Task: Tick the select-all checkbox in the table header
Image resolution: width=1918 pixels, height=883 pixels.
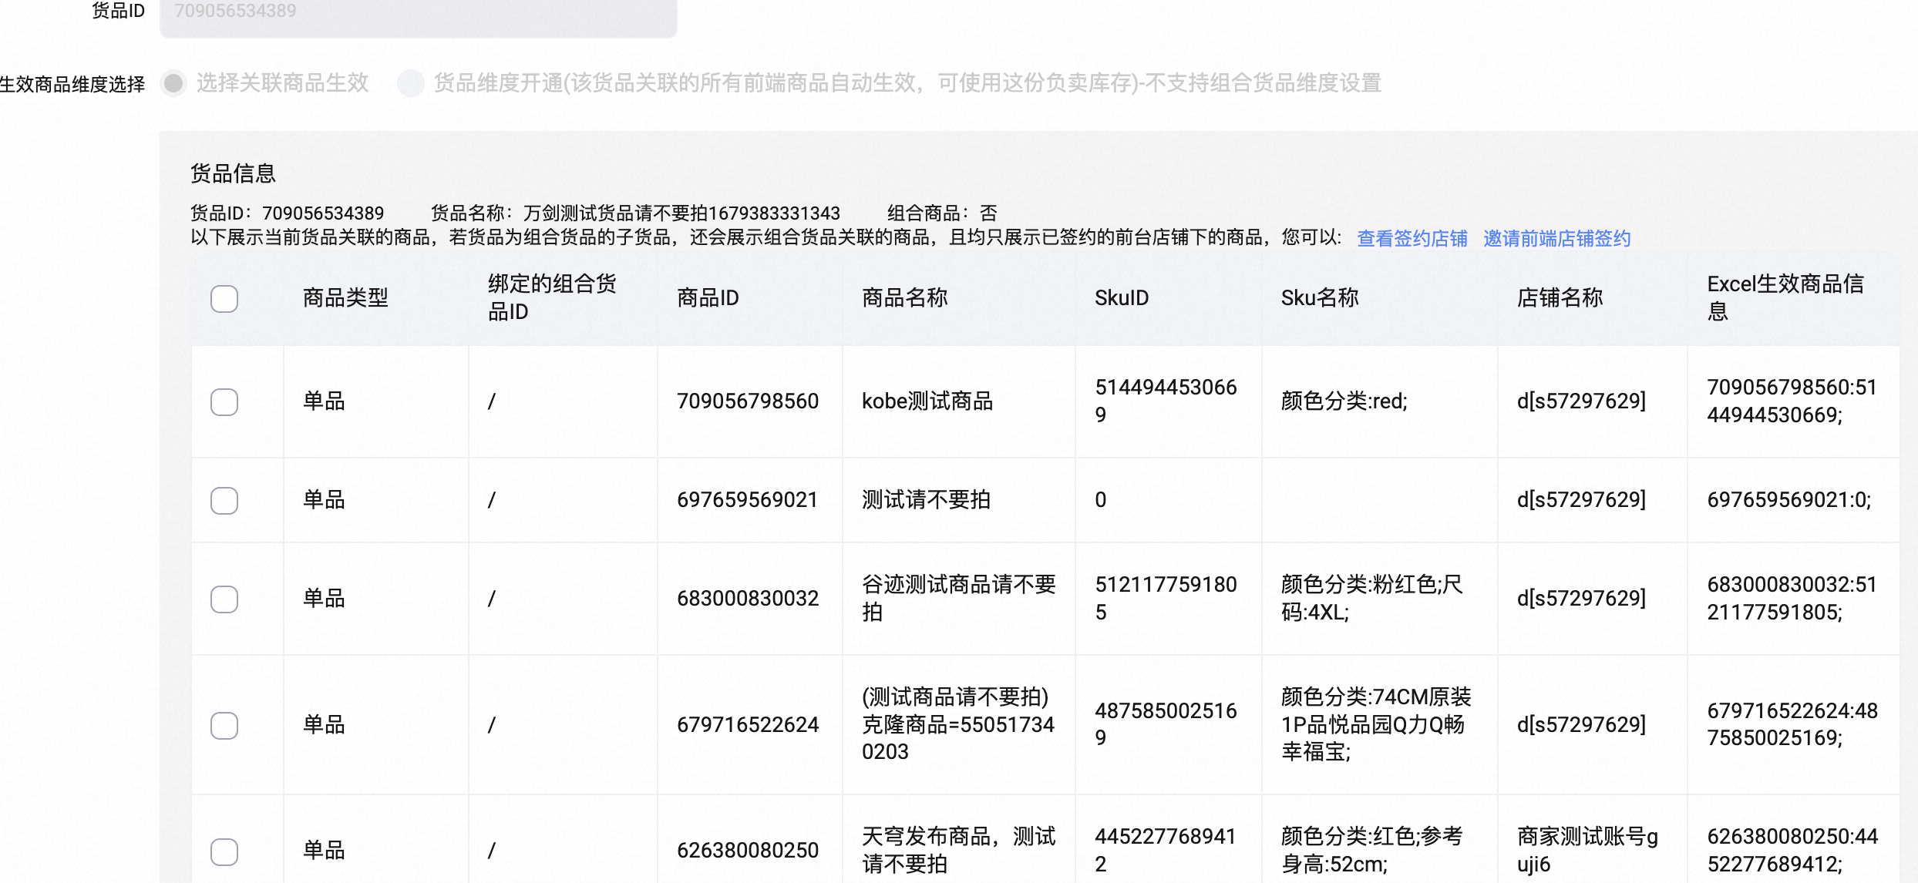Action: [224, 298]
